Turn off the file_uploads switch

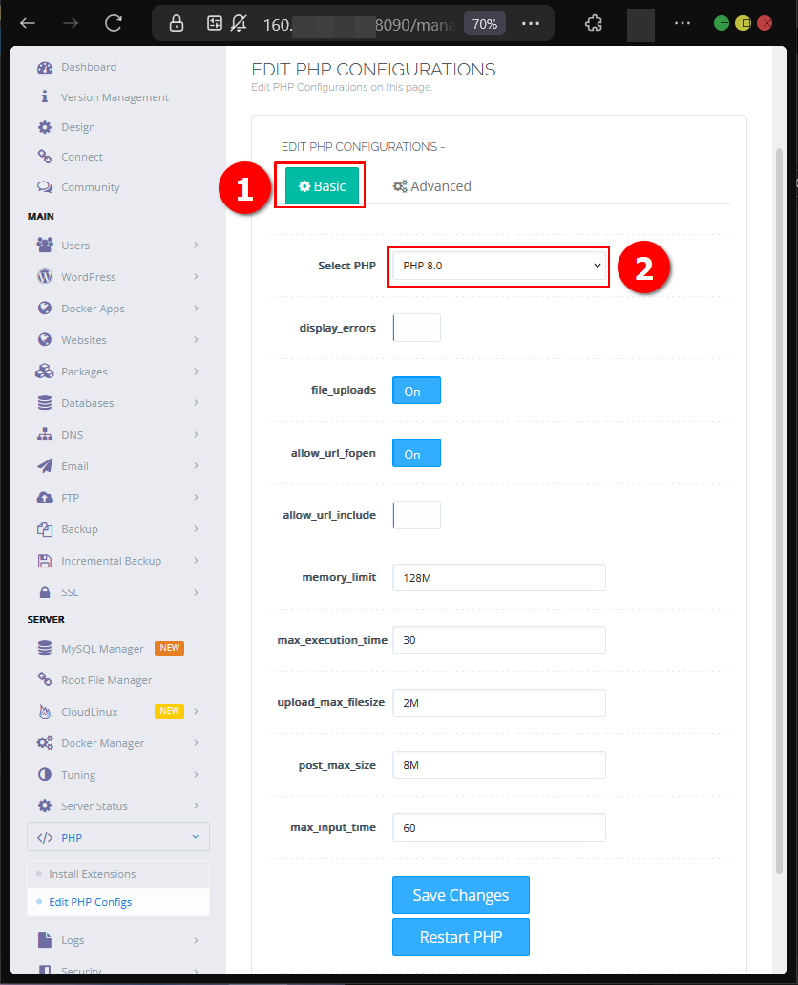tap(417, 391)
